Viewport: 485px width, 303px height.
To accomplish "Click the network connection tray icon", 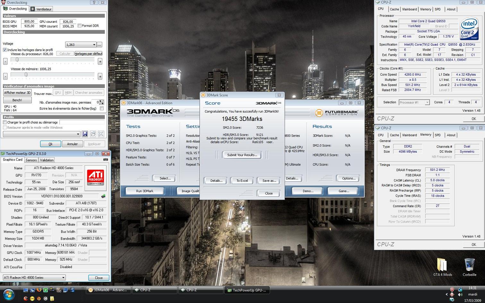I will click(x=460, y=290).
